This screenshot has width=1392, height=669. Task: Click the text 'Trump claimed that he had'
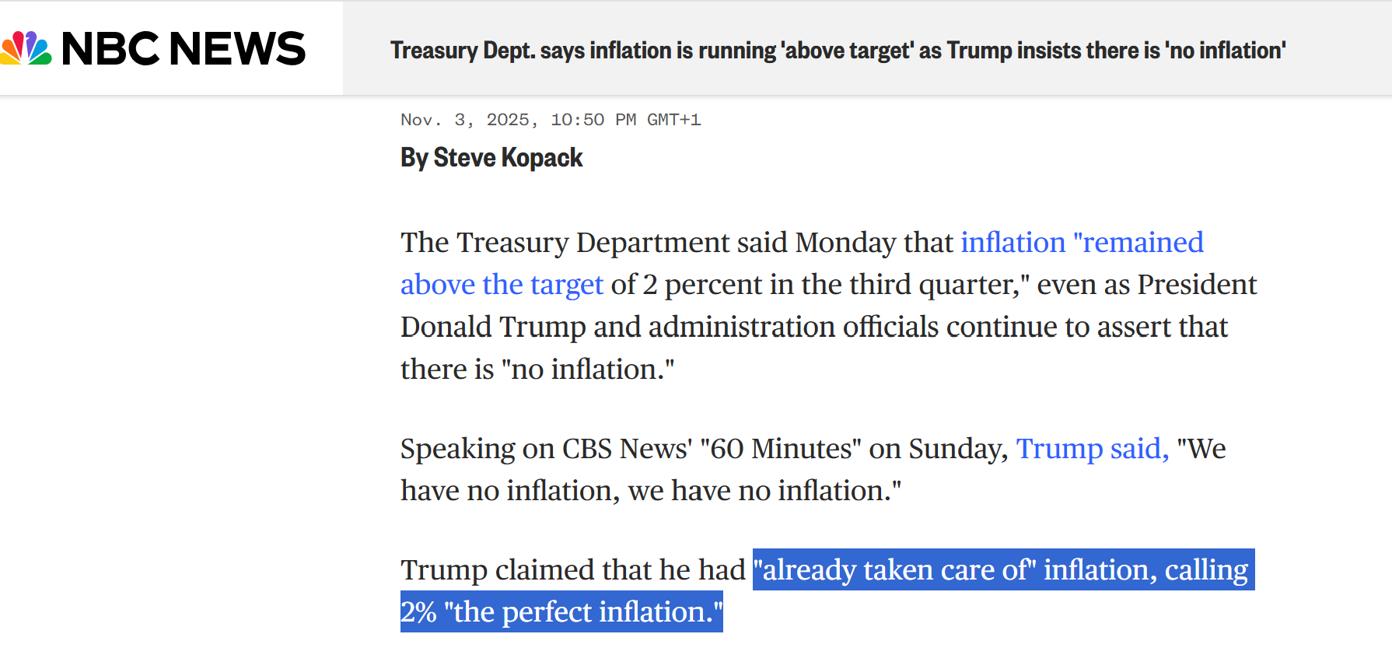[x=572, y=570]
